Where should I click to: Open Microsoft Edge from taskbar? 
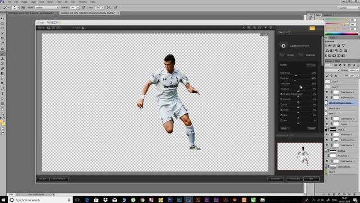(x=87, y=200)
